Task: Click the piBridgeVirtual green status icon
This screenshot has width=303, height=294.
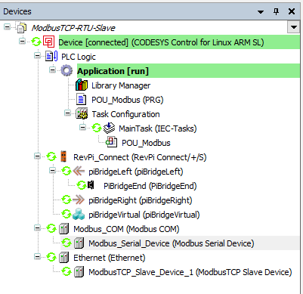Action: coord(66,215)
